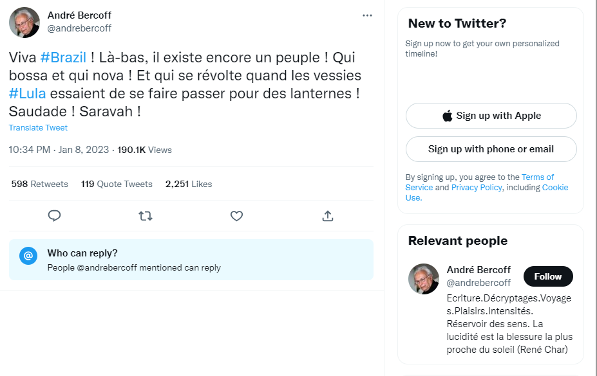View the 119 Quote Tweets
Screen dimensions: 597x376
[117, 184]
